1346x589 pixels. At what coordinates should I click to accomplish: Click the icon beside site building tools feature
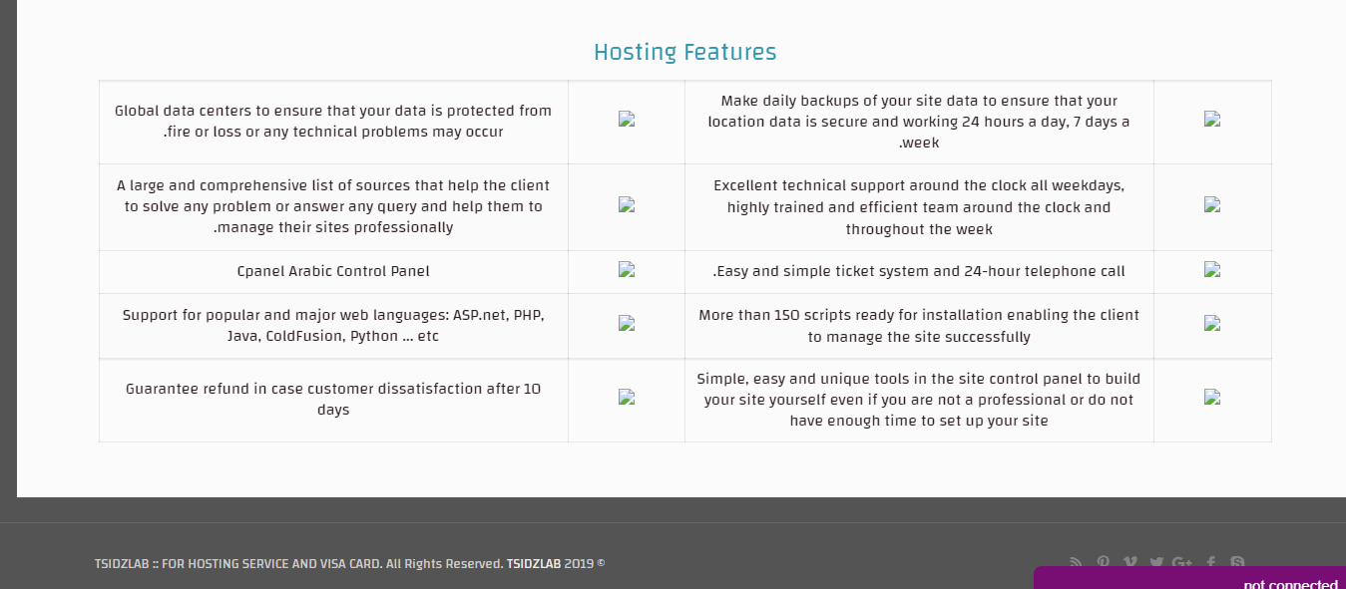click(x=1212, y=397)
